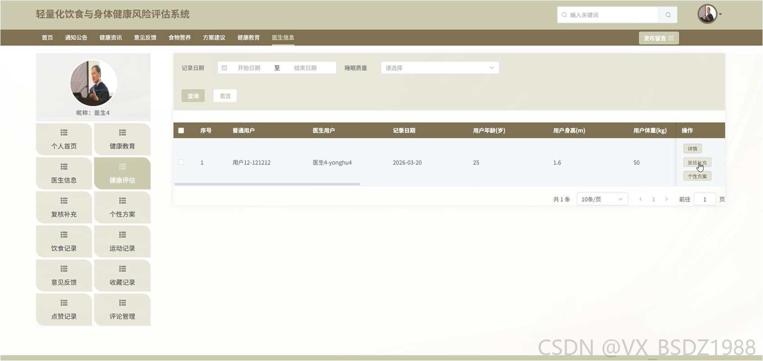Open the 饮食记录 sidebar tile

pyautogui.click(x=64, y=242)
